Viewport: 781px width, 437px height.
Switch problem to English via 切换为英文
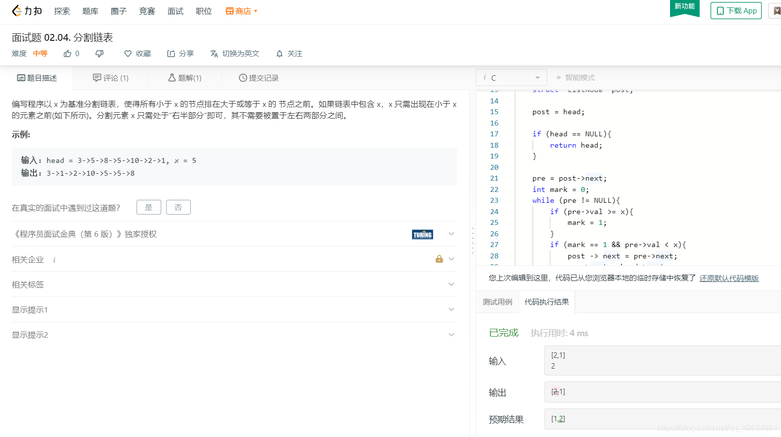click(x=235, y=54)
